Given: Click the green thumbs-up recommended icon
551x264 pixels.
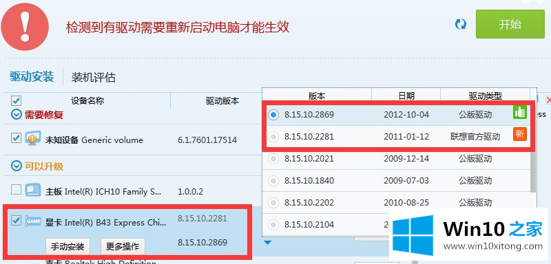Looking at the screenshot, I should [520, 112].
